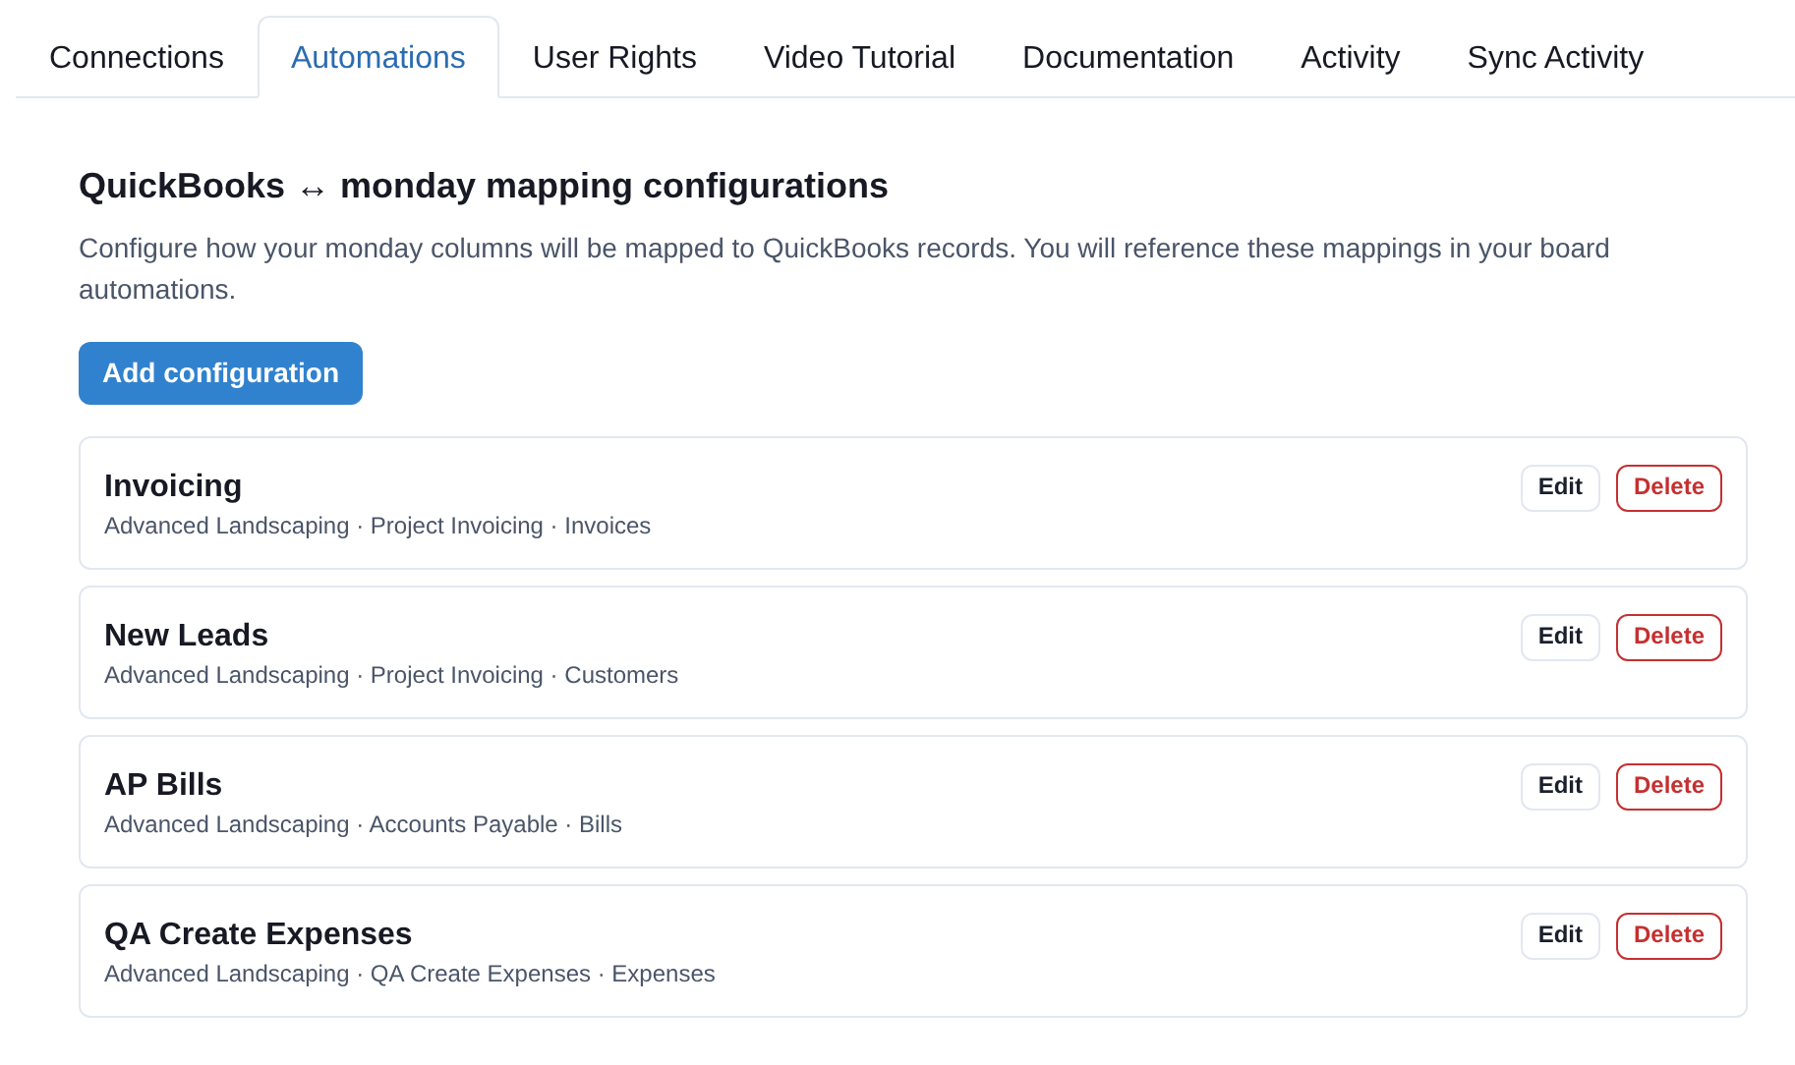The image size is (1795, 1065).
Task: Select the Automations tab
Action: (378, 58)
